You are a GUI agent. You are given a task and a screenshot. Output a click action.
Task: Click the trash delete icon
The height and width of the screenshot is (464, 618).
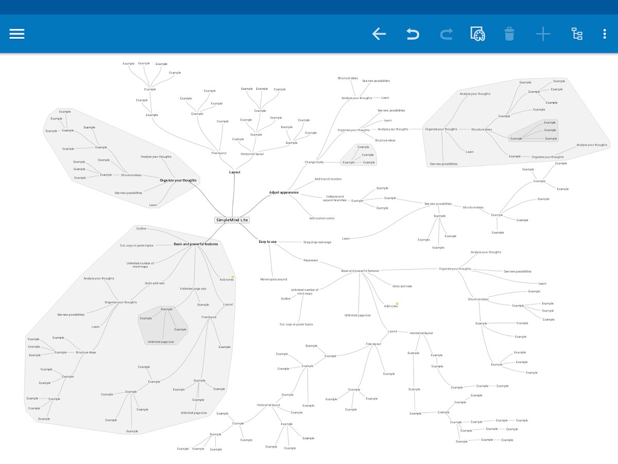coord(509,34)
